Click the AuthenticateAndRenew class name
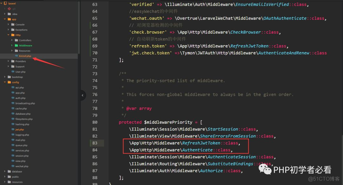The height and width of the screenshot is (185, 343). [284, 53]
